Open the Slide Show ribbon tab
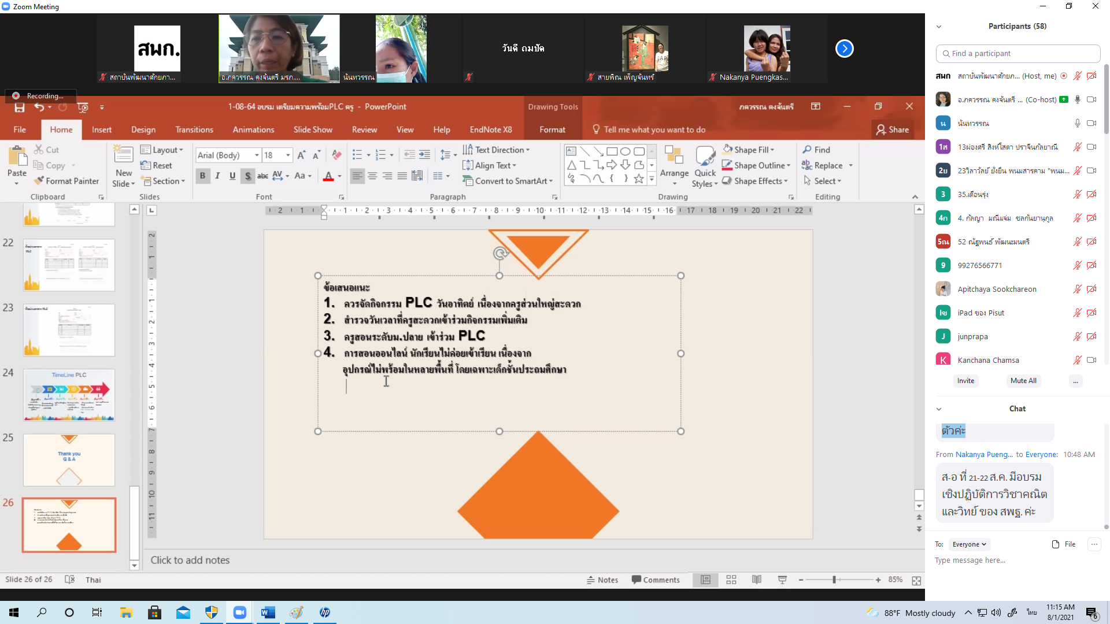Screen dimensions: 1110x624 pos(313,129)
